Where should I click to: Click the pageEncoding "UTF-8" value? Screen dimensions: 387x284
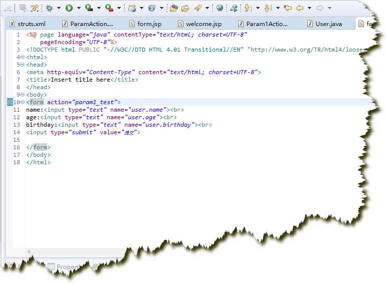click(x=98, y=42)
